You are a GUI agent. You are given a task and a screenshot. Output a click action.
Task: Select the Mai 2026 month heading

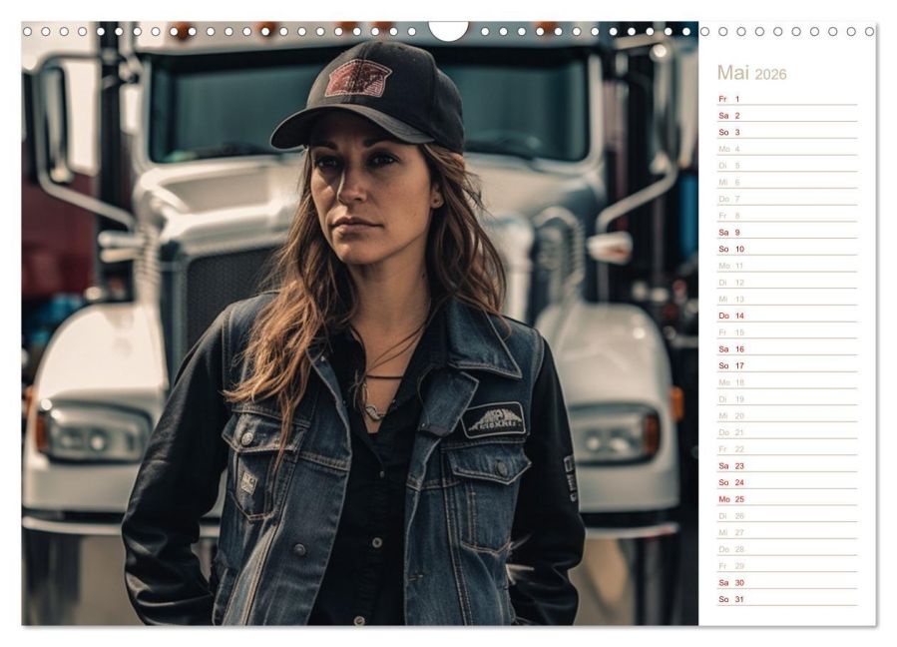pos(751,74)
